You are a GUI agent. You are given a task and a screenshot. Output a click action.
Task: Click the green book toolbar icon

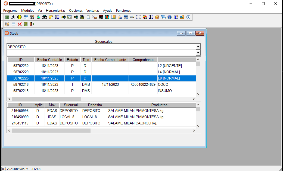26,24
